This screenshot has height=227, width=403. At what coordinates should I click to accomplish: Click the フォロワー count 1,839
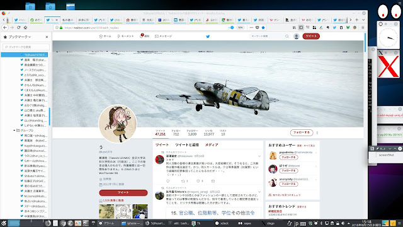coord(192,132)
